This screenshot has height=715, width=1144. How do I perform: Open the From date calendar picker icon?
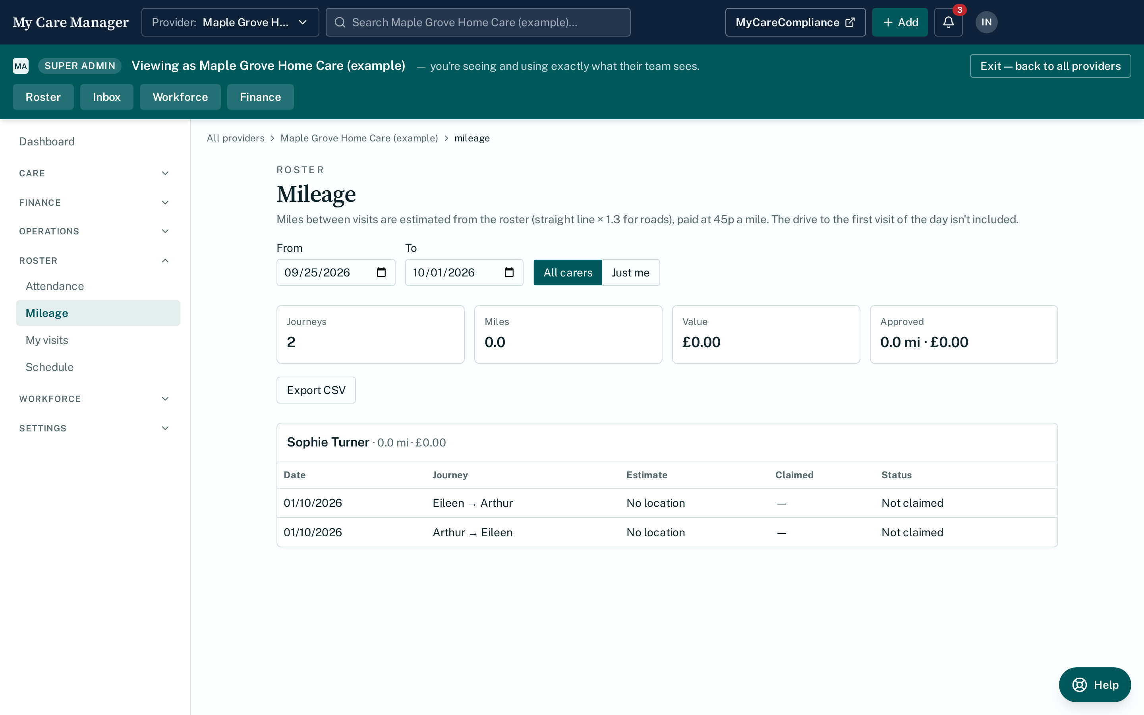click(381, 272)
